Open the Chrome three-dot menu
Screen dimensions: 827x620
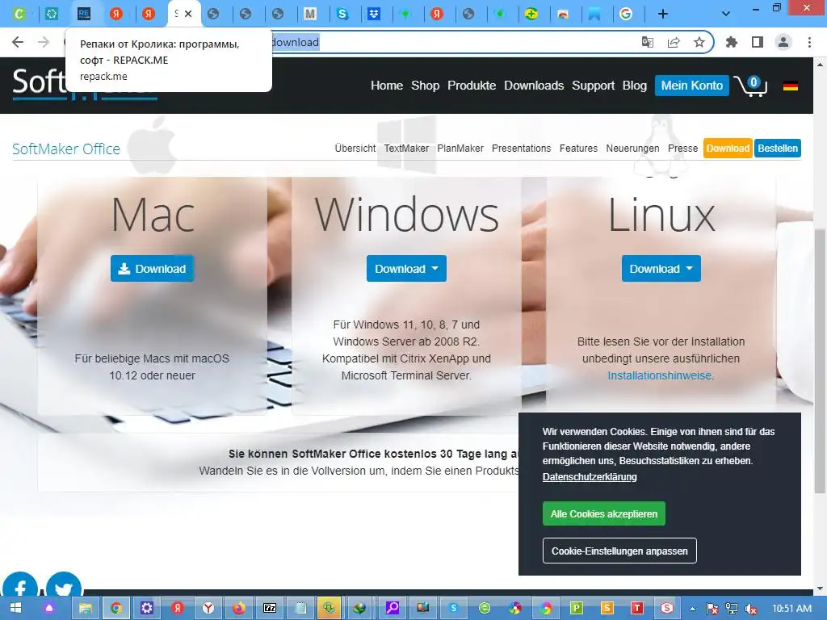point(809,42)
